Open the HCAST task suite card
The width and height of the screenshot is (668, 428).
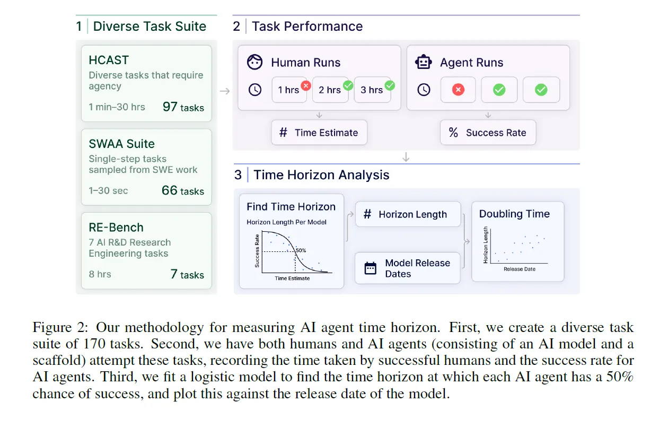[146, 83]
